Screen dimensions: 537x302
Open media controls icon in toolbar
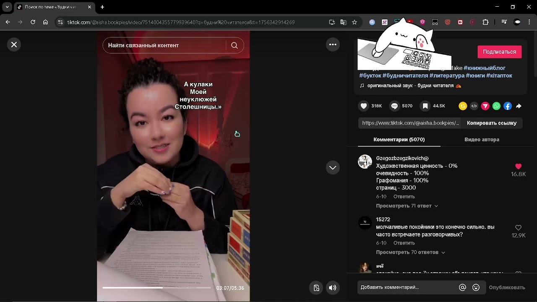(x=504, y=22)
